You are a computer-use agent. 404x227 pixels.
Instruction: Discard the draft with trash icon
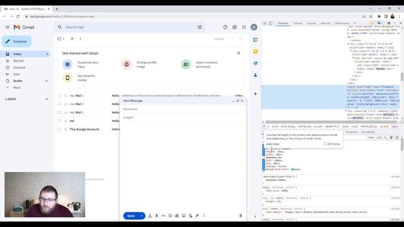241,216
